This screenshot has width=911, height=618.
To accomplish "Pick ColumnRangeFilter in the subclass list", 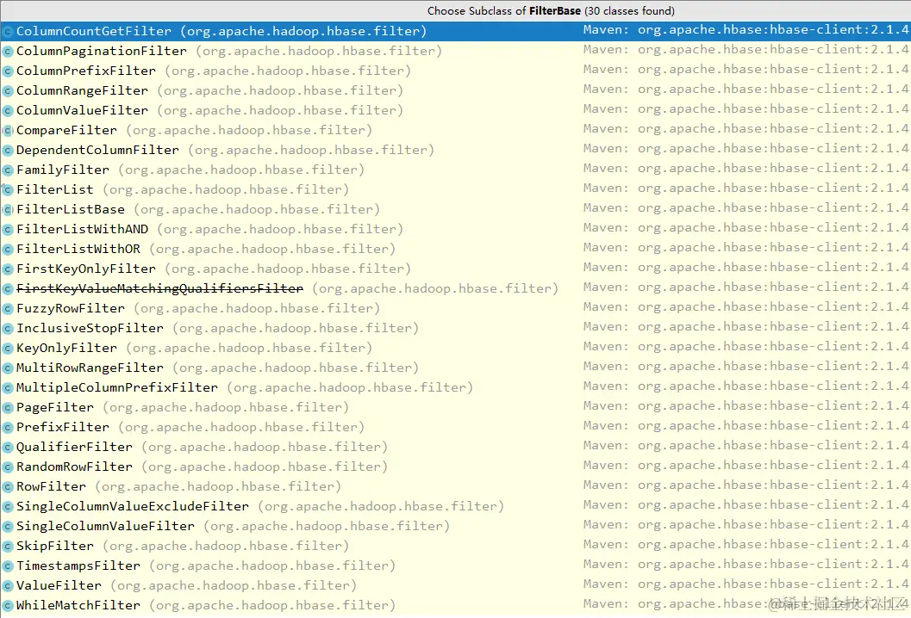I will tap(82, 90).
